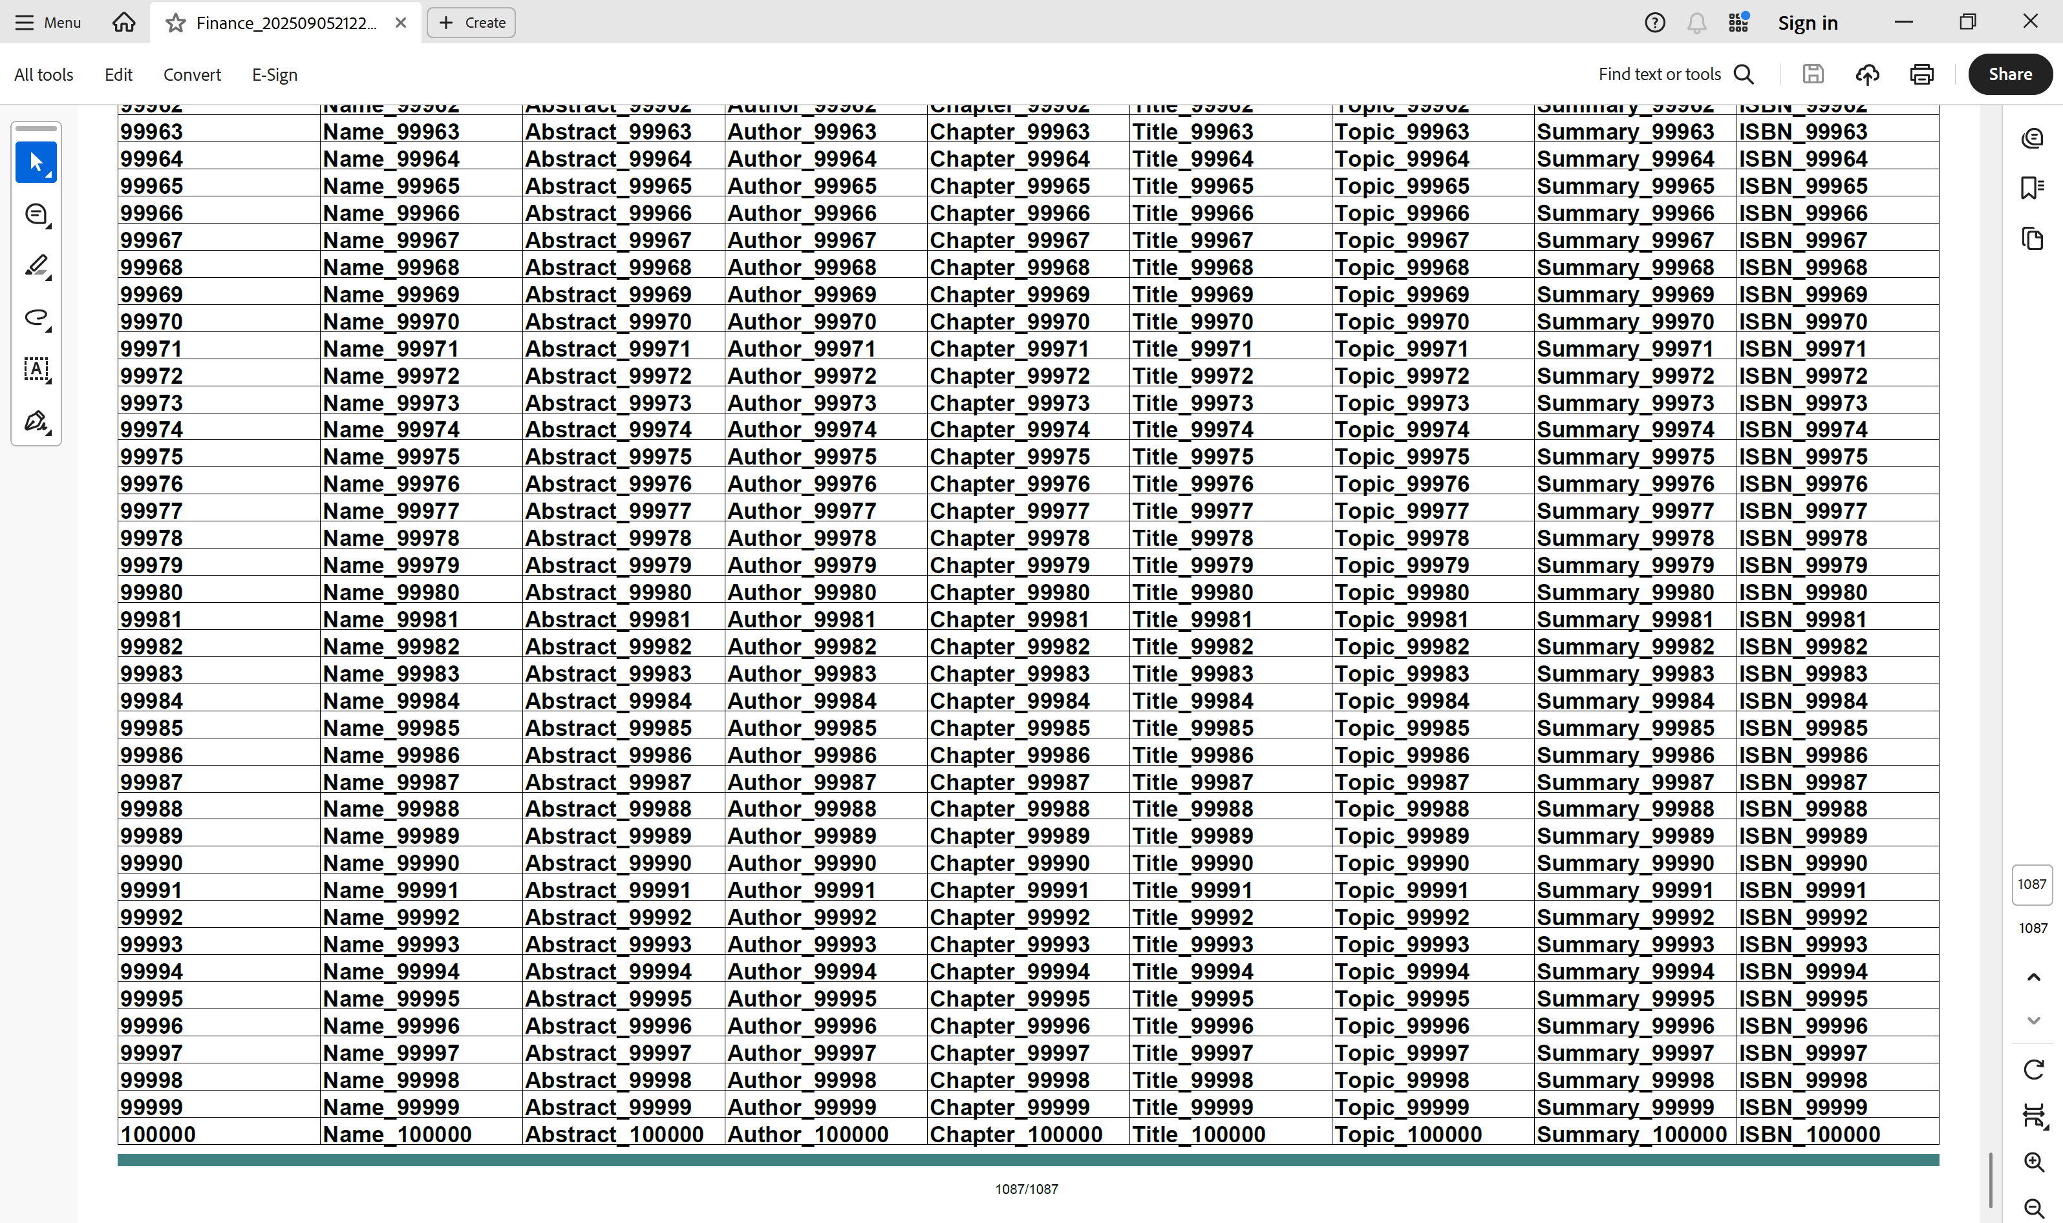
Task: Open the All tools menu
Action: 44,74
